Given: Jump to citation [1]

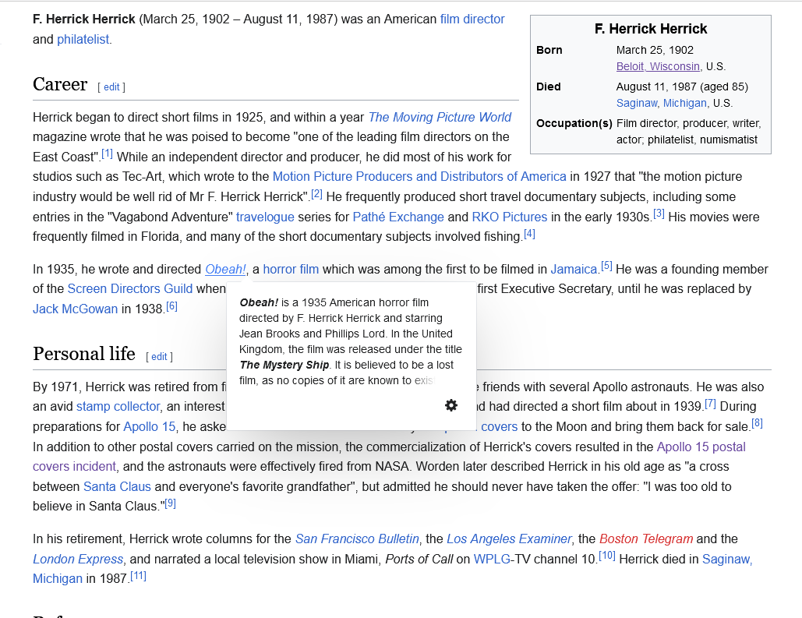Looking at the screenshot, I should click(107, 154).
